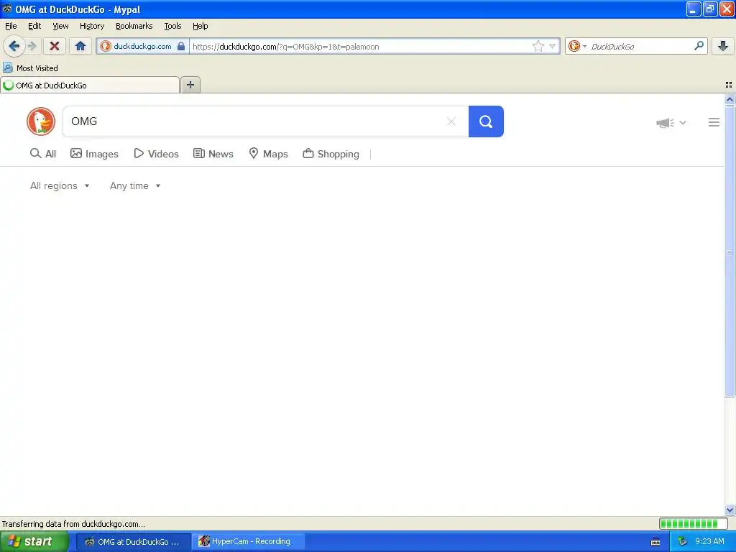The height and width of the screenshot is (552, 736).
Task: Select the All results tab
Action: point(42,154)
